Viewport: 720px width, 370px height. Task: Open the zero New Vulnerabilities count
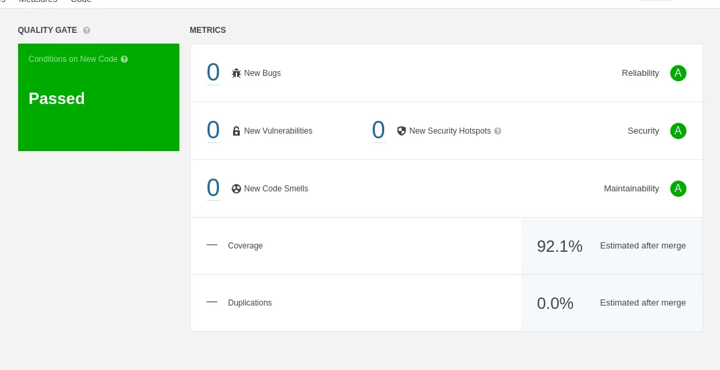pyautogui.click(x=214, y=130)
